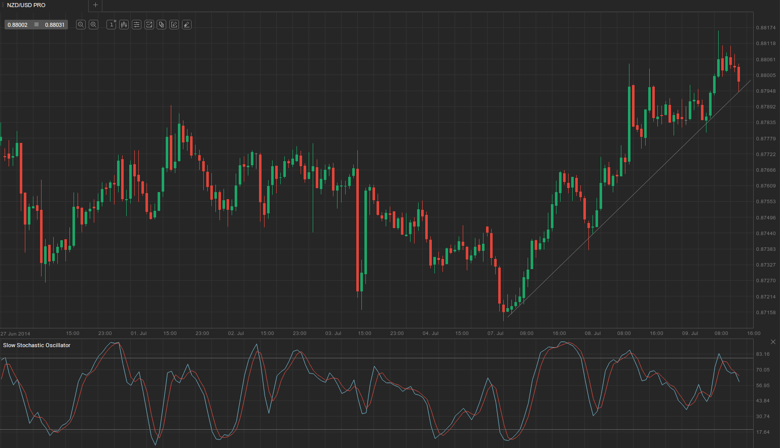
Task: Click the 0.88174 price scale label
Action: pos(765,28)
